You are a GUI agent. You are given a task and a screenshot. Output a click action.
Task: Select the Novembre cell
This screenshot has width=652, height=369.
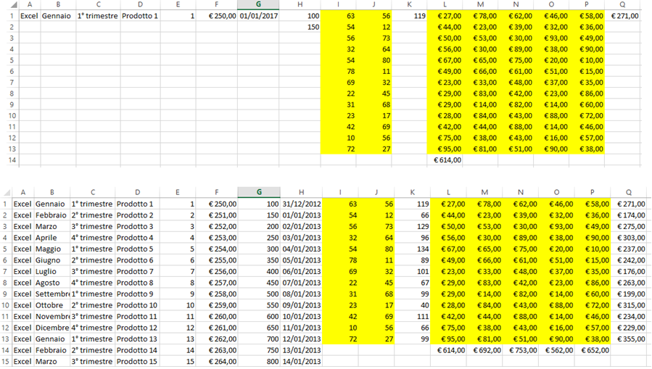[52, 316]
